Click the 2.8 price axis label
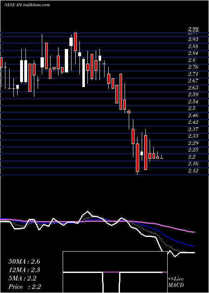Viewport: 209px width, 293px height. (x=191, y=60)
